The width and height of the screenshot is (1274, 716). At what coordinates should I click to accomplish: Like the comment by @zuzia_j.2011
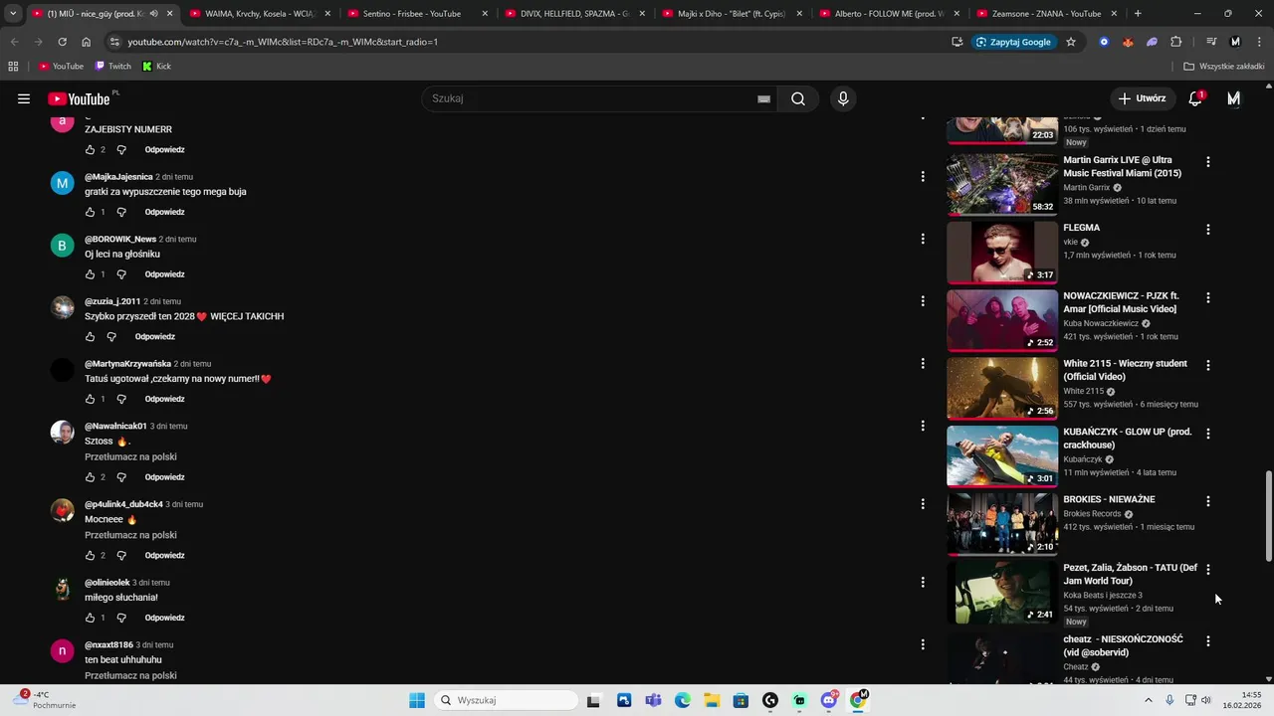90,336
